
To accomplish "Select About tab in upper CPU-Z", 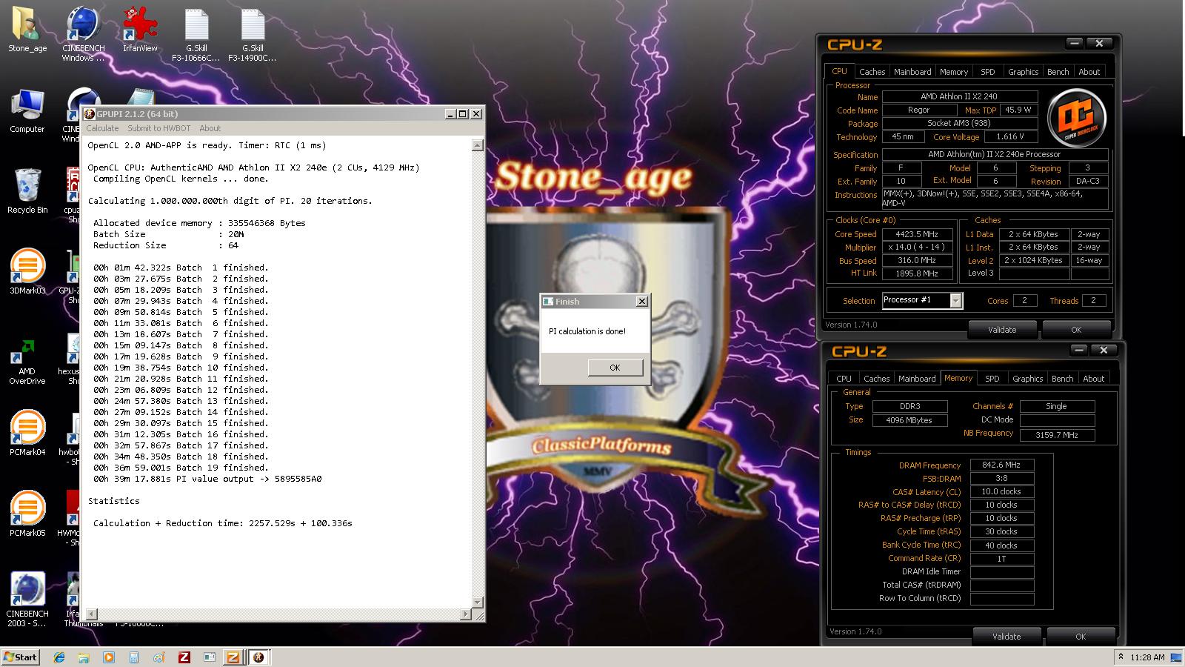I will (1089, 72).
